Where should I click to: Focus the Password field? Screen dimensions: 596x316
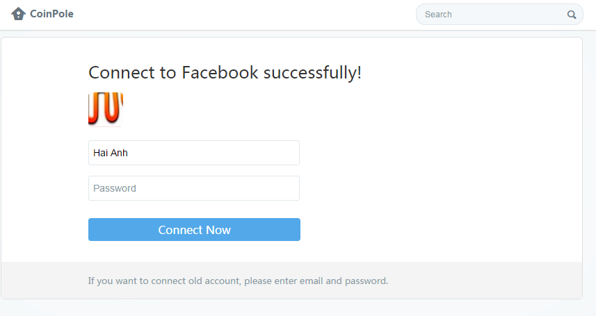pos(194,188)
